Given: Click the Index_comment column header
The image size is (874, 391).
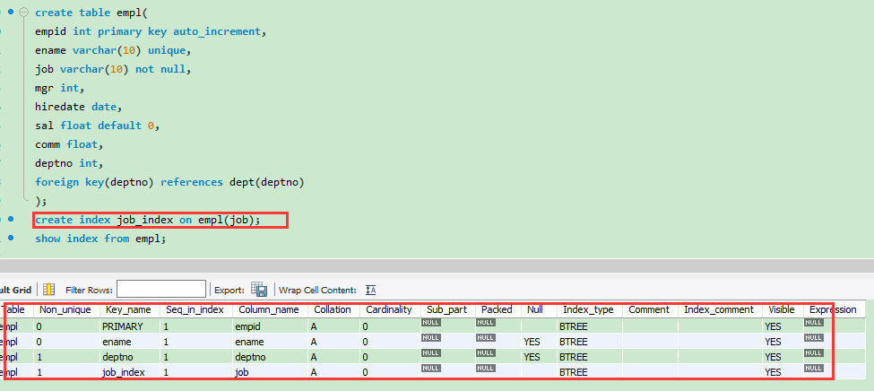Looking at the screenshot, I should [x=720, y=309].
